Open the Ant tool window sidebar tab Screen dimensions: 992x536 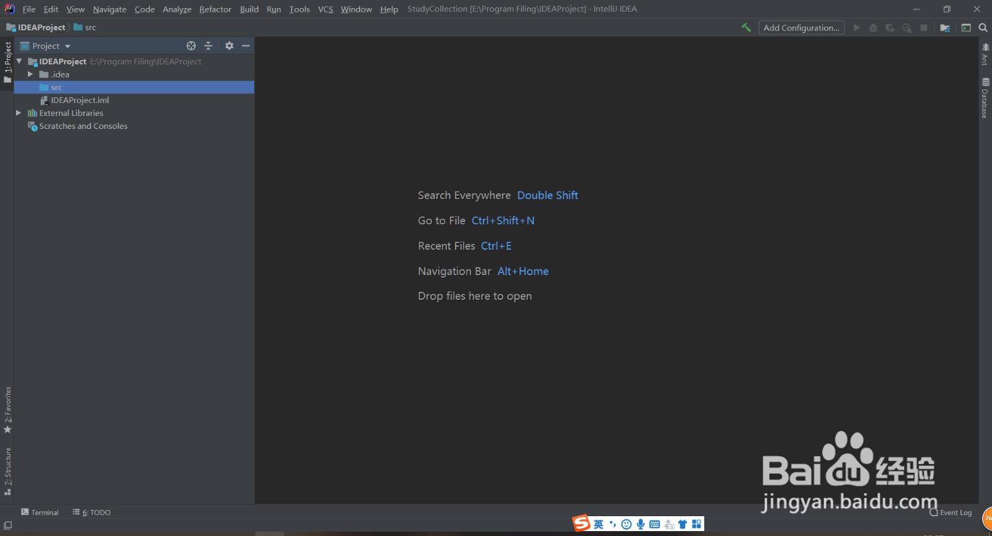[985, 55]
